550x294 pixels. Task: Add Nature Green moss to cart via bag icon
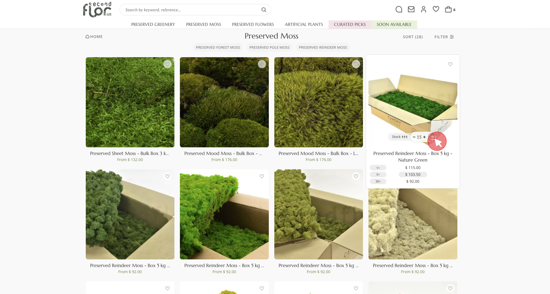pos(433,137)
